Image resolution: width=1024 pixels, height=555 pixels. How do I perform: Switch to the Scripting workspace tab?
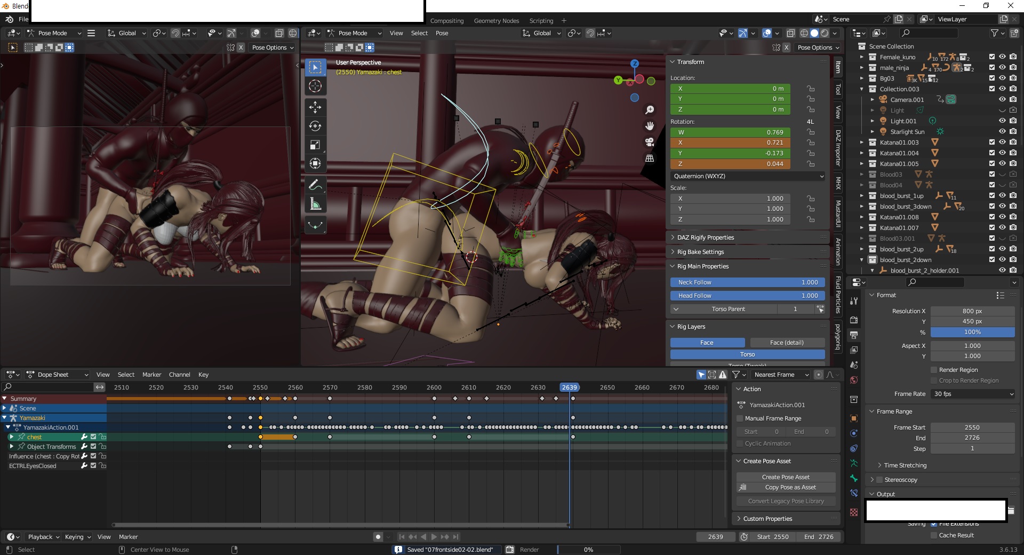point(541,21)
